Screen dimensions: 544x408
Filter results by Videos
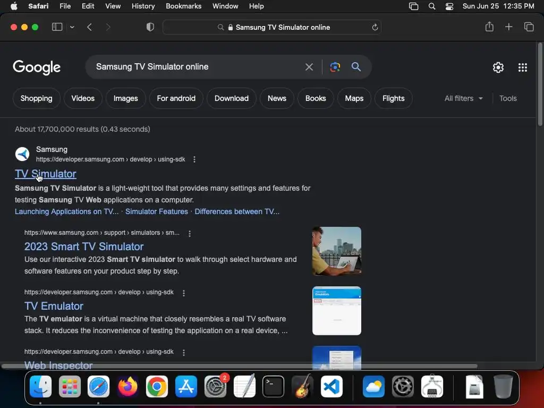[83, 98]
